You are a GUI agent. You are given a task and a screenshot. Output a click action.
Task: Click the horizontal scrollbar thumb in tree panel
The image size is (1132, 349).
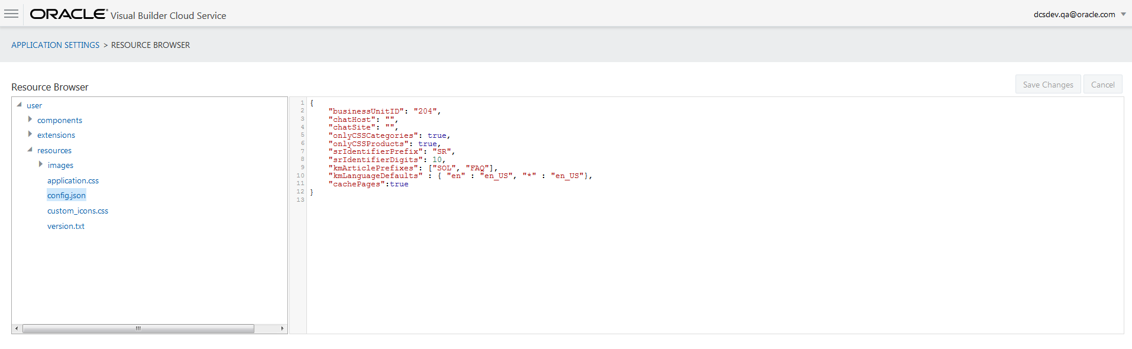click(x=138, y=328)
